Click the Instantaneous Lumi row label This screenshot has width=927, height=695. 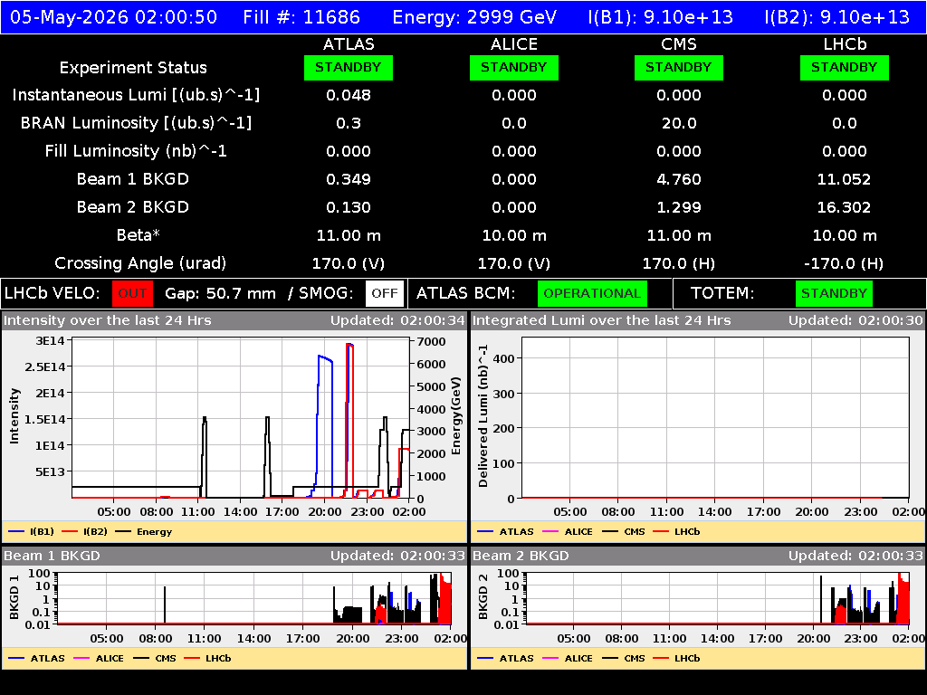point(136,95)
